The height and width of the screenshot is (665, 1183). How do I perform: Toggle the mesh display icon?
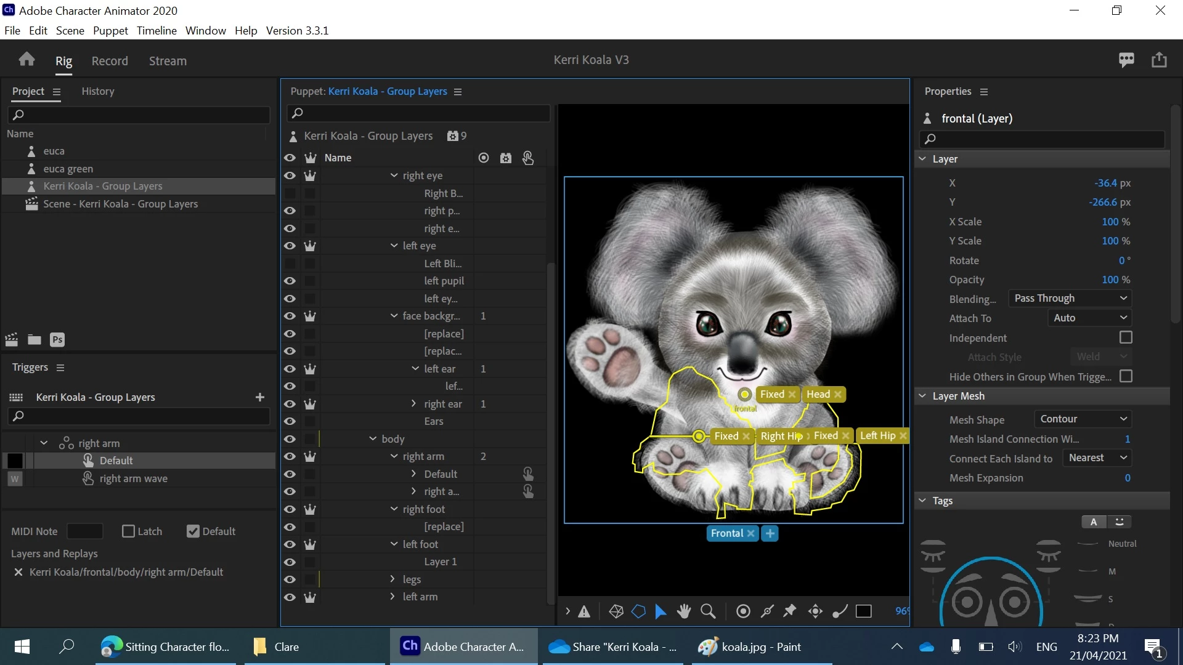[x=616, y=611]
